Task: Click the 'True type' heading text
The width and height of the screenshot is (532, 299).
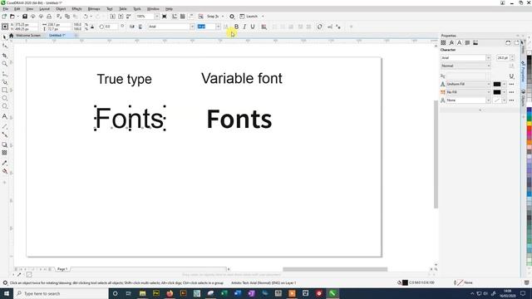Action: [x=125, y=80]
